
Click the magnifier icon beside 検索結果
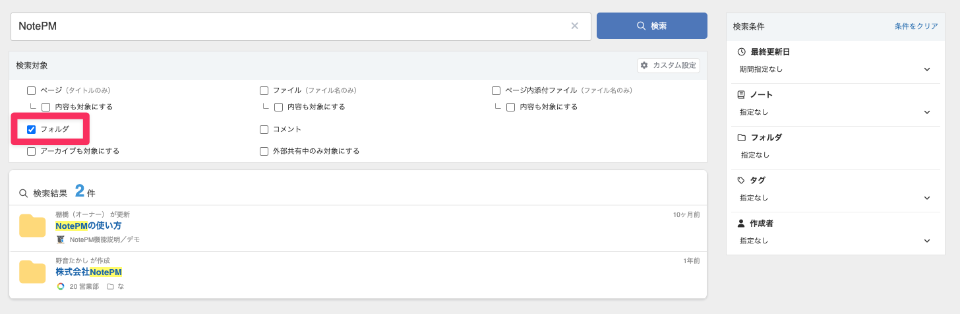(x=24, y=193)
